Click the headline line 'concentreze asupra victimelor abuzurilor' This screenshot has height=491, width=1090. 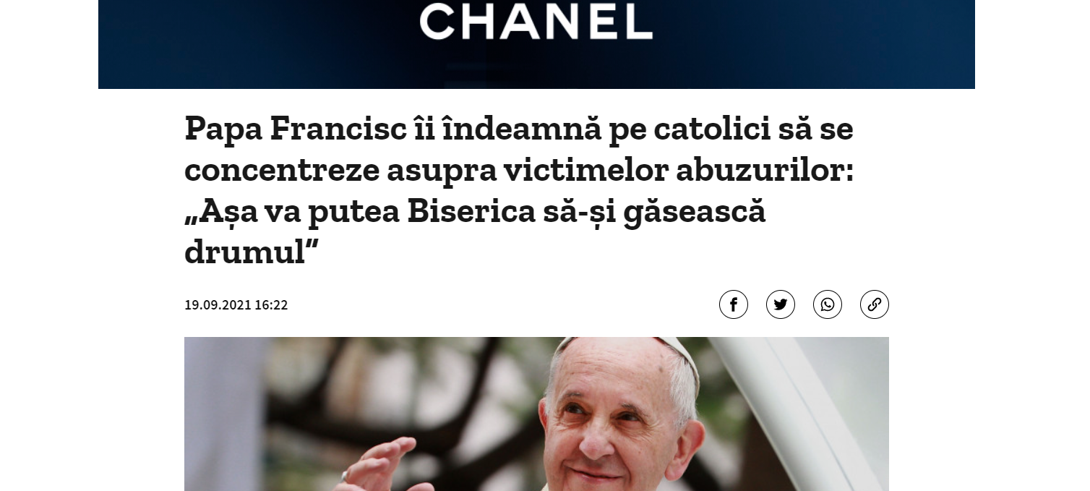point(519,170)
